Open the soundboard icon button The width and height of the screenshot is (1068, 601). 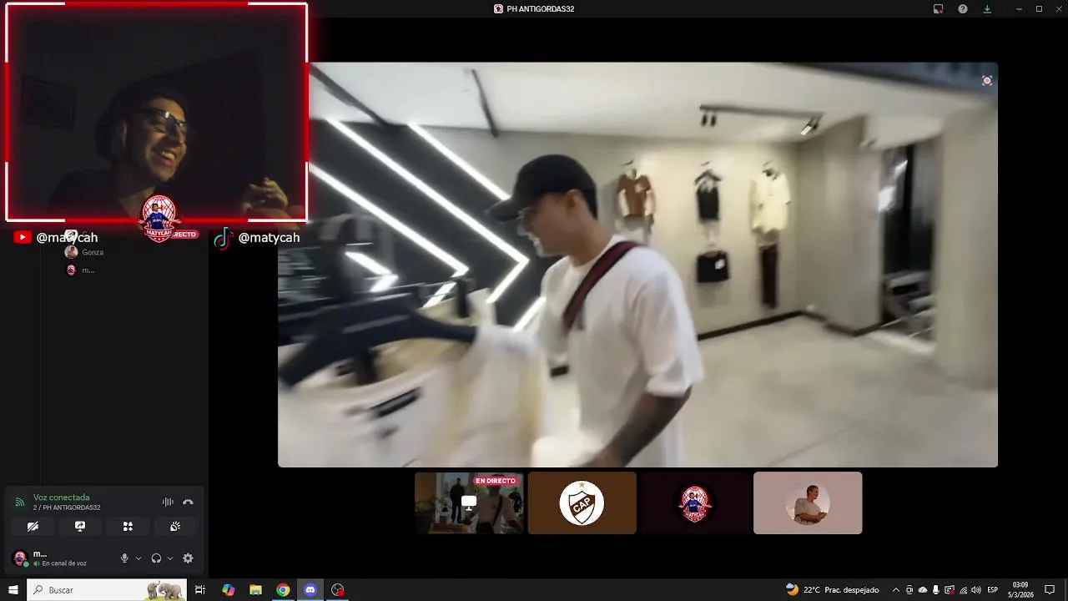click(175, 527)
